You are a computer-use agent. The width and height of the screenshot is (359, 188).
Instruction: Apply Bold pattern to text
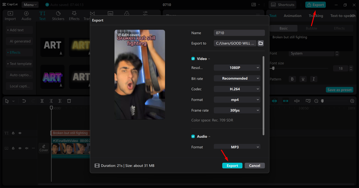coord(292,79)
